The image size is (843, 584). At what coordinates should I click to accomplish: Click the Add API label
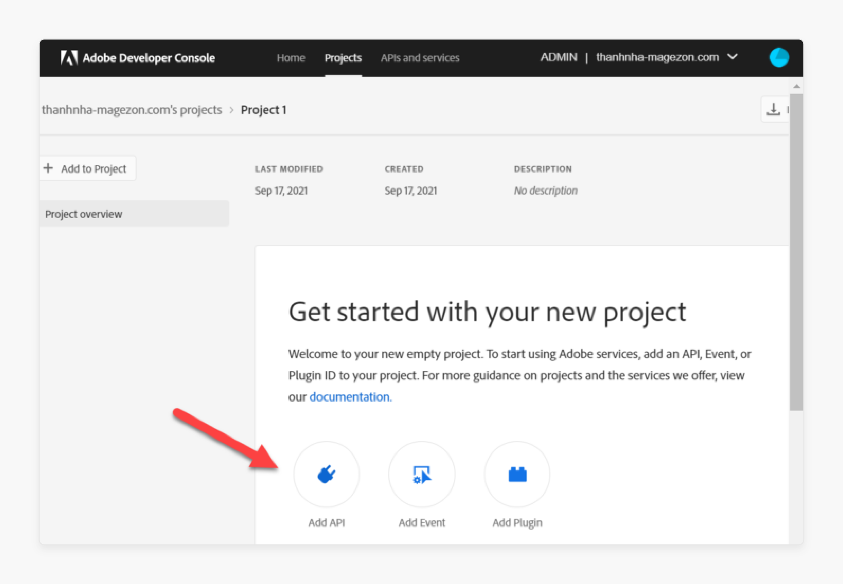pos(326,523)
